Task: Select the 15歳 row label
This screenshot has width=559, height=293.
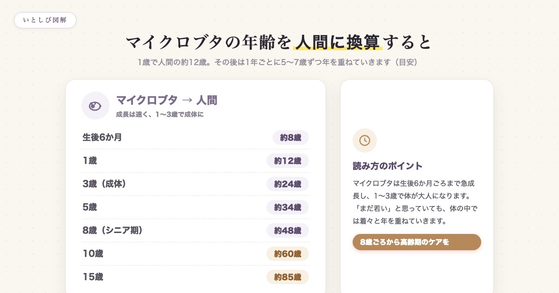Action: (93, 277)
